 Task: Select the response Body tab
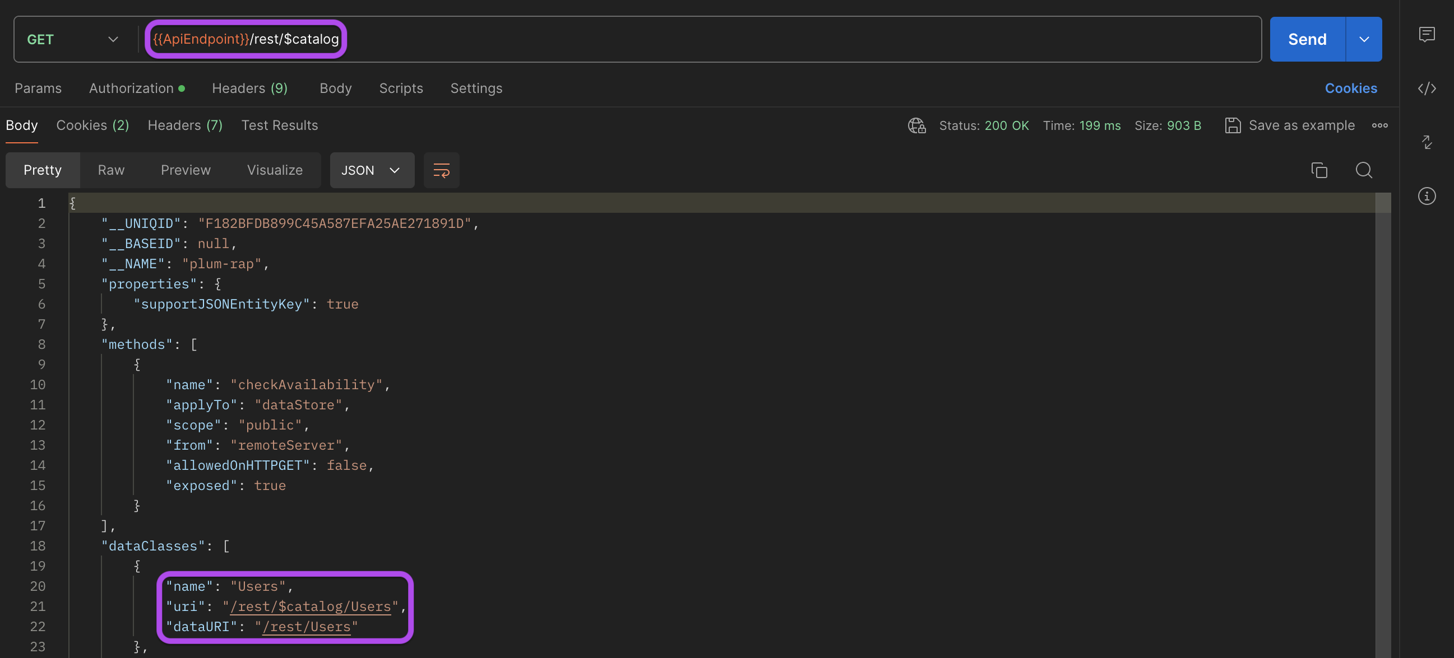point(21,125)
